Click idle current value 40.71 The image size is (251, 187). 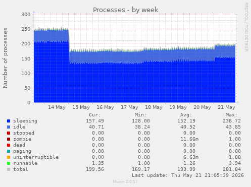(x=96, y=127)
